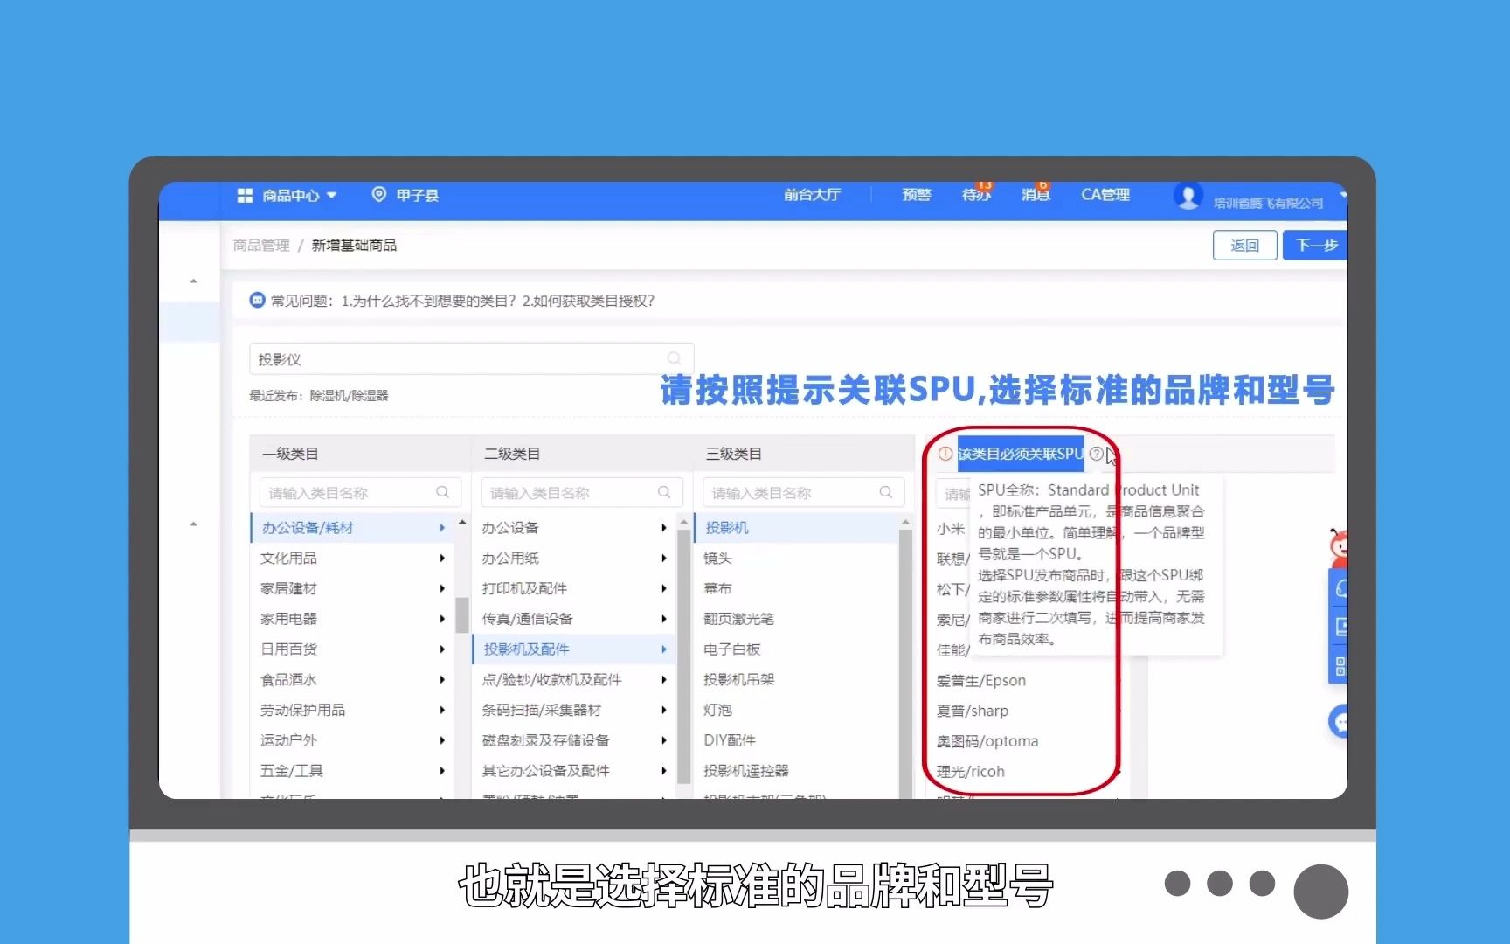The image size is (1510, 944).
Task: Click the search icon in 三级类目 box
Action: click(x=886, y=492)
